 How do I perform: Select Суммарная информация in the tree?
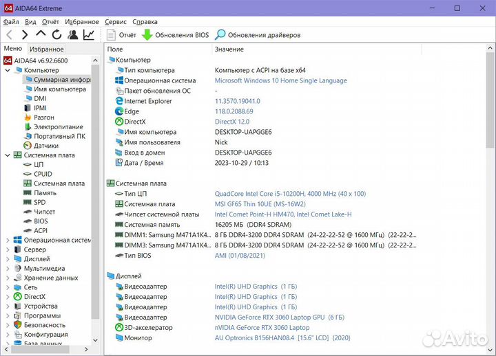point(57,80)
